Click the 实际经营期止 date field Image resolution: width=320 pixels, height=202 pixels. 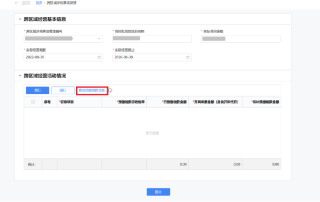click(152, 57)
